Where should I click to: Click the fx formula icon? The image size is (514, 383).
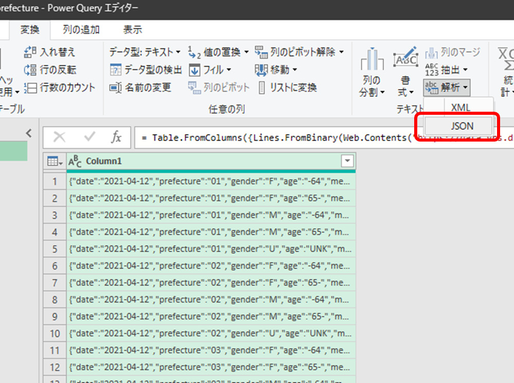pyautogui.click(x=116, y=137)
